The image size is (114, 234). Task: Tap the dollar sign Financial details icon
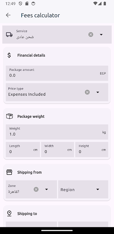point(9,55)
